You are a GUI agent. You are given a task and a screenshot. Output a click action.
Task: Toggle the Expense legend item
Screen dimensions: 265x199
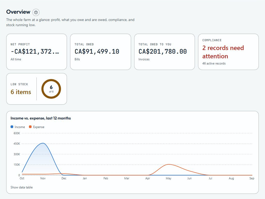pos(37,127)
